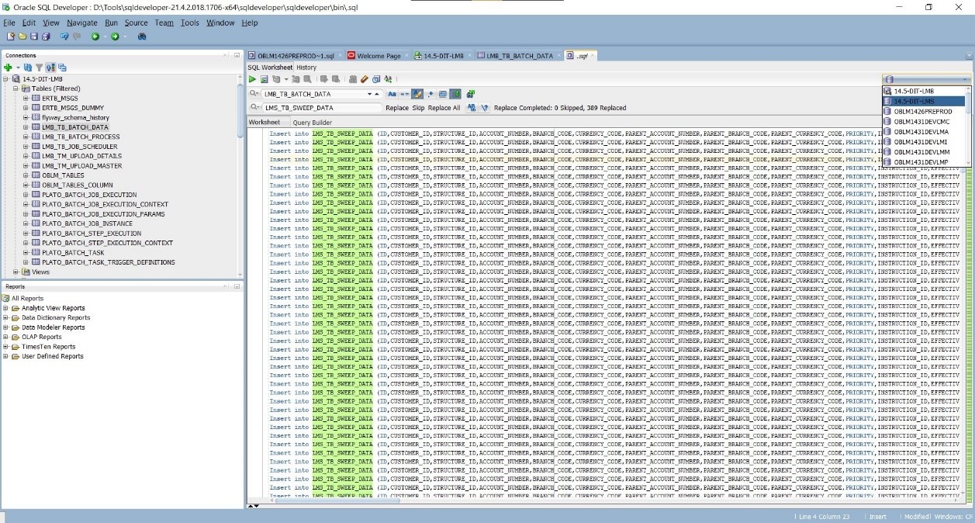This screenshot has height=523, width=975.
Task: Select the flyway_schema_history table
Action: pyautogui.click(x=75, y=117)
